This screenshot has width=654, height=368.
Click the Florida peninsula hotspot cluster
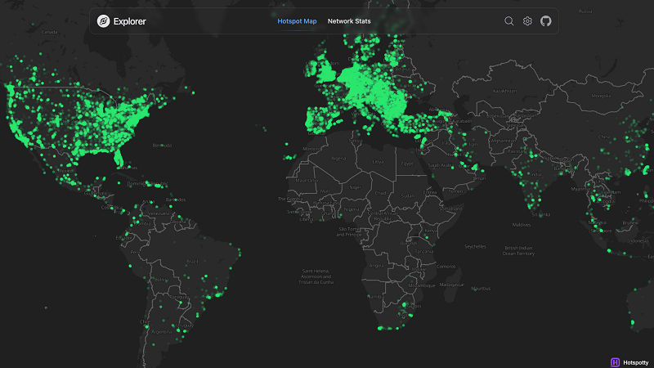pos(120,155)
